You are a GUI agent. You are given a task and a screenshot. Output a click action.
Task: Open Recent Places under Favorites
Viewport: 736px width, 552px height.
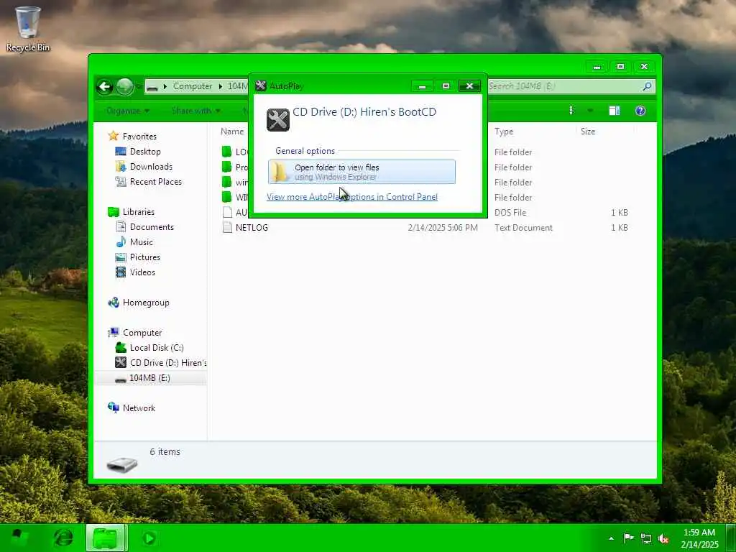pyautogui.click(x=156, y=182)
